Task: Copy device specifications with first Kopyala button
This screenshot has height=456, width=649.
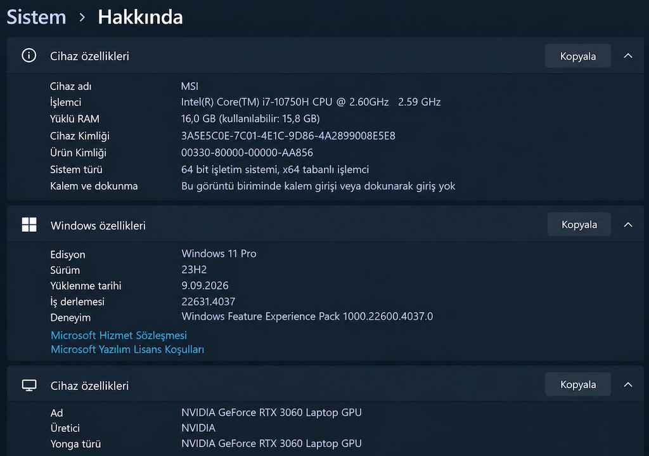Action: pyautogui.click(x=578, y=56)
